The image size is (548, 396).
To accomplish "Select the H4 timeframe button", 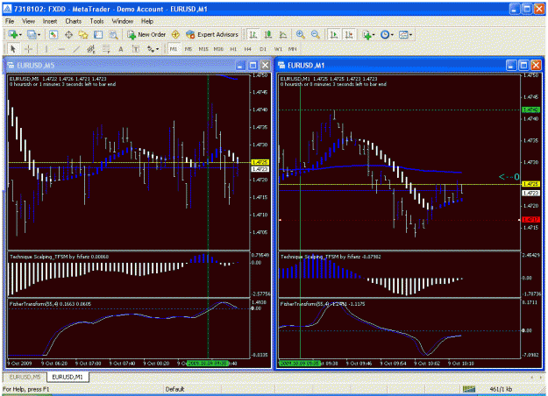I will click(x=248, y=49).
